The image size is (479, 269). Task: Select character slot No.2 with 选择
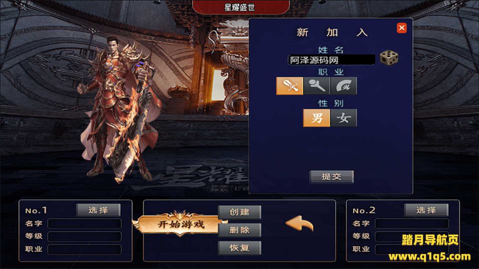click(426, 210)
